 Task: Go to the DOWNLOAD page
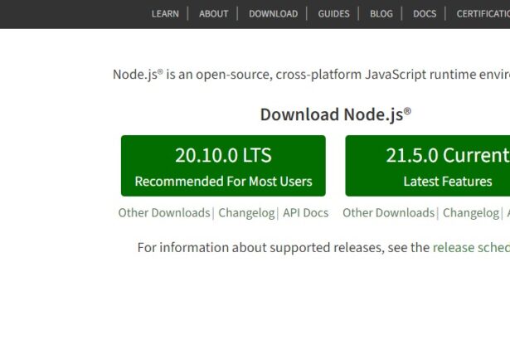(x=273, y=13)
